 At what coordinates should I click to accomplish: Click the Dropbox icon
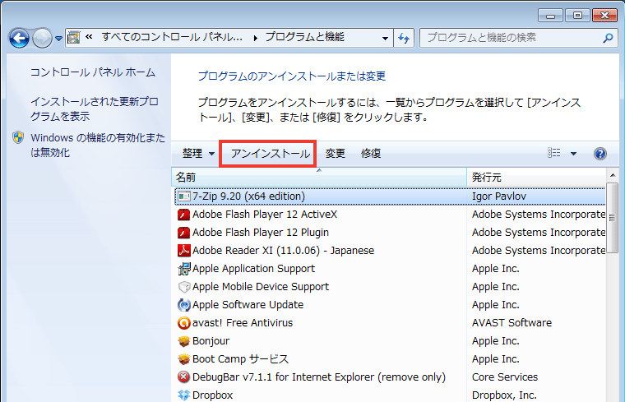tap(183, 395)
